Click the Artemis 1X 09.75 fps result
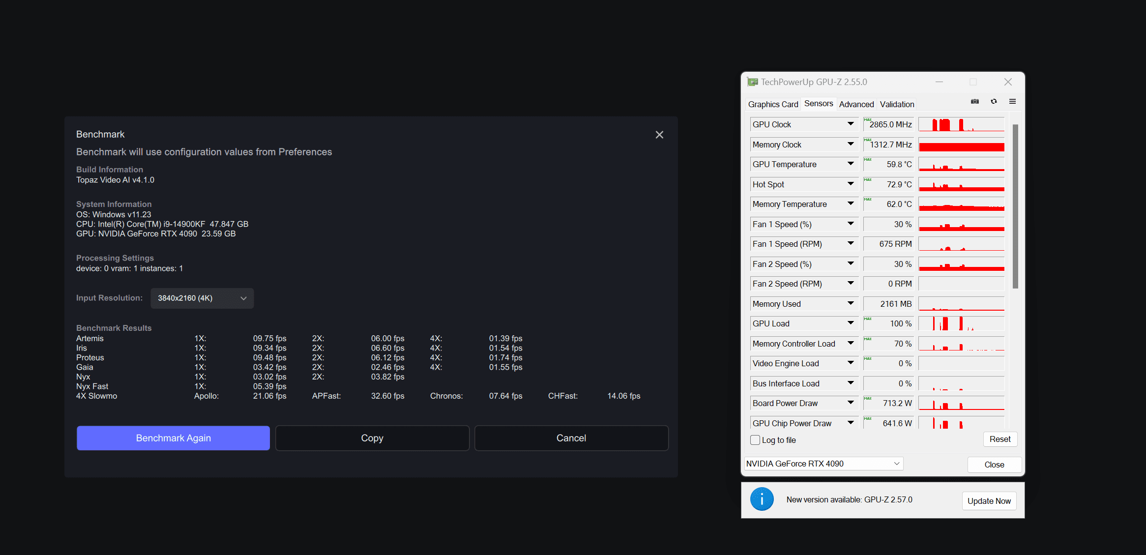The image size is (1146, 555). pyautogui.click(x=269, y=338)
